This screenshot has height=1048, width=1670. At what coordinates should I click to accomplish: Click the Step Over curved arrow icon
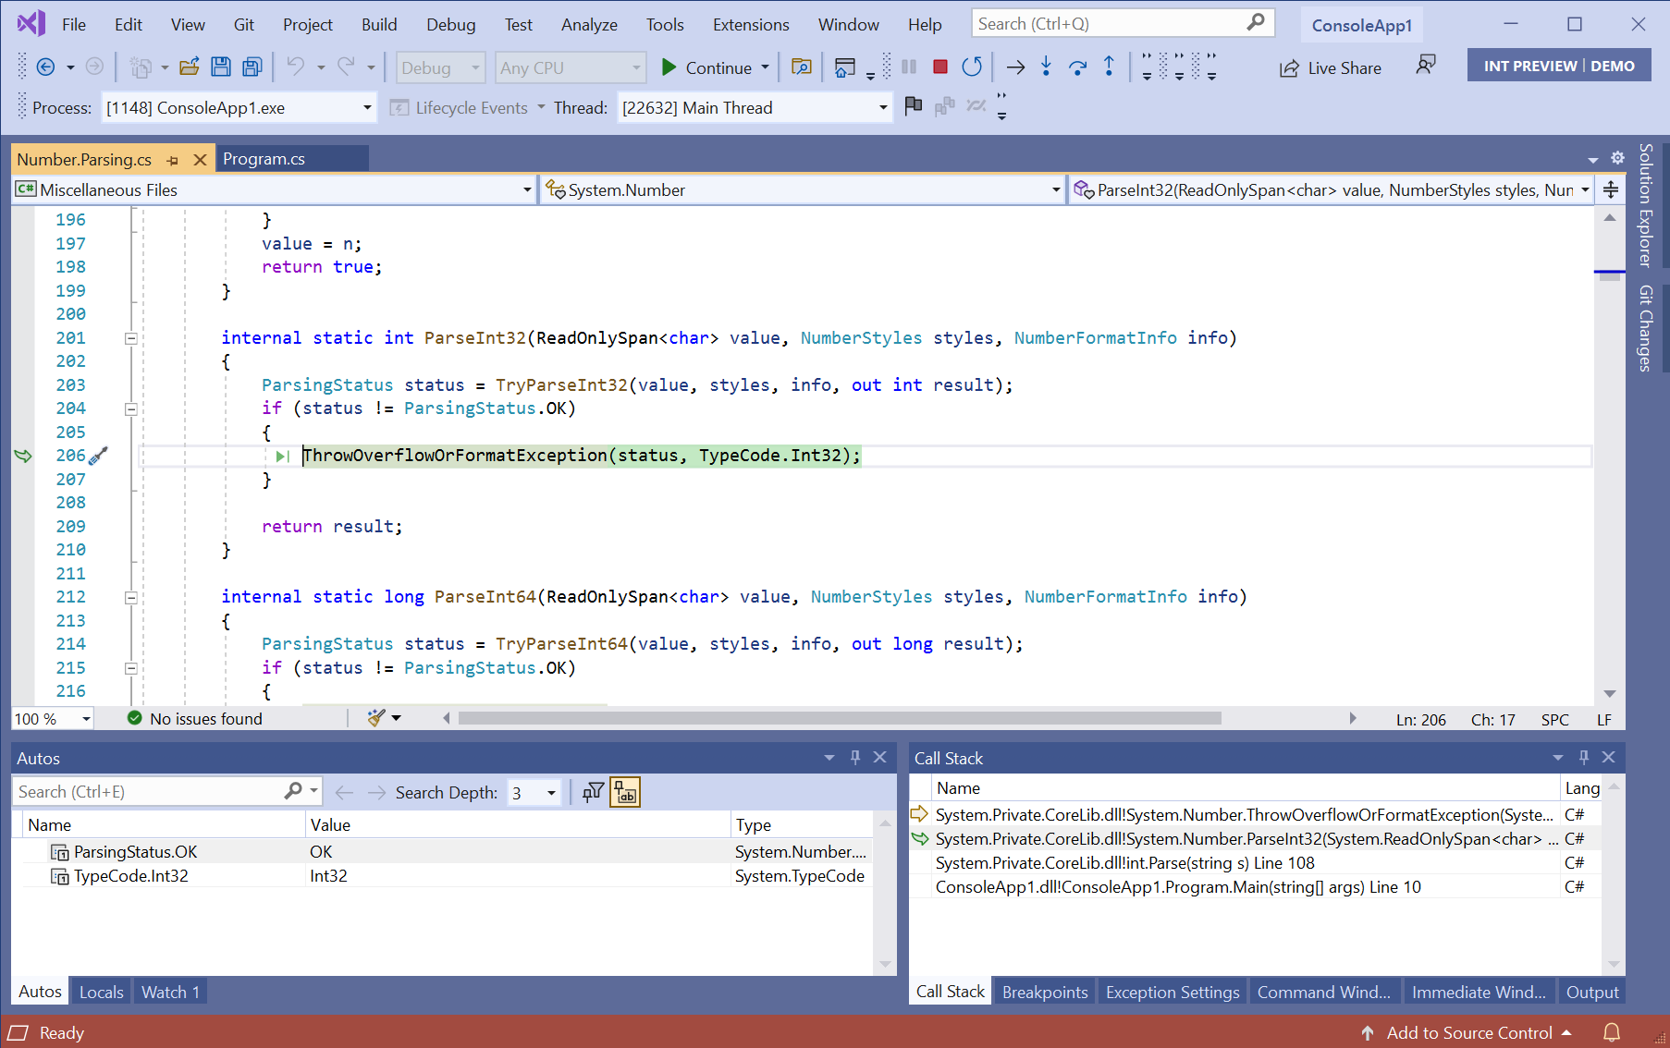(x=1077, y=67)
